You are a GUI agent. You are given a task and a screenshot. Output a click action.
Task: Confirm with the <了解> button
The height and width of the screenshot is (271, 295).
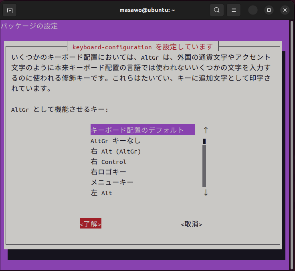tap(91, 224)
